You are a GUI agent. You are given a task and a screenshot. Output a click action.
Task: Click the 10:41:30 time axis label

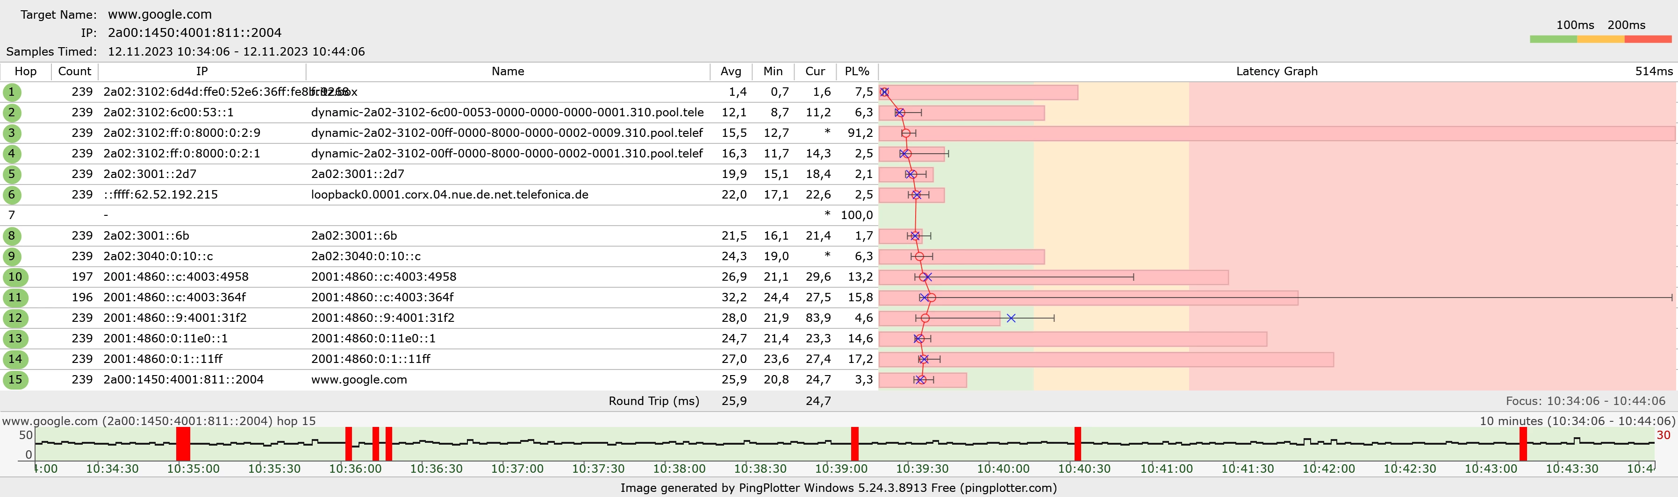[x=1248, y=469]
